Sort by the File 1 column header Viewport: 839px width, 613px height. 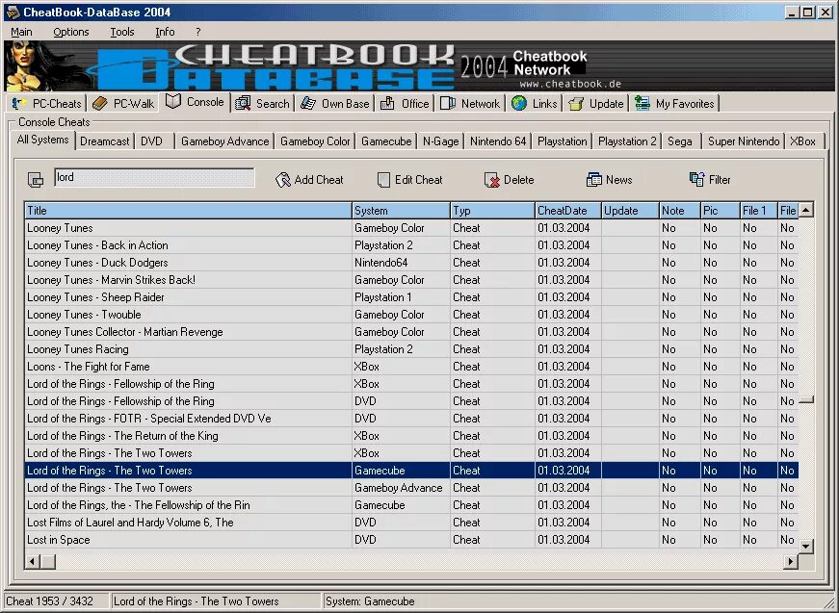click(758, 211)
